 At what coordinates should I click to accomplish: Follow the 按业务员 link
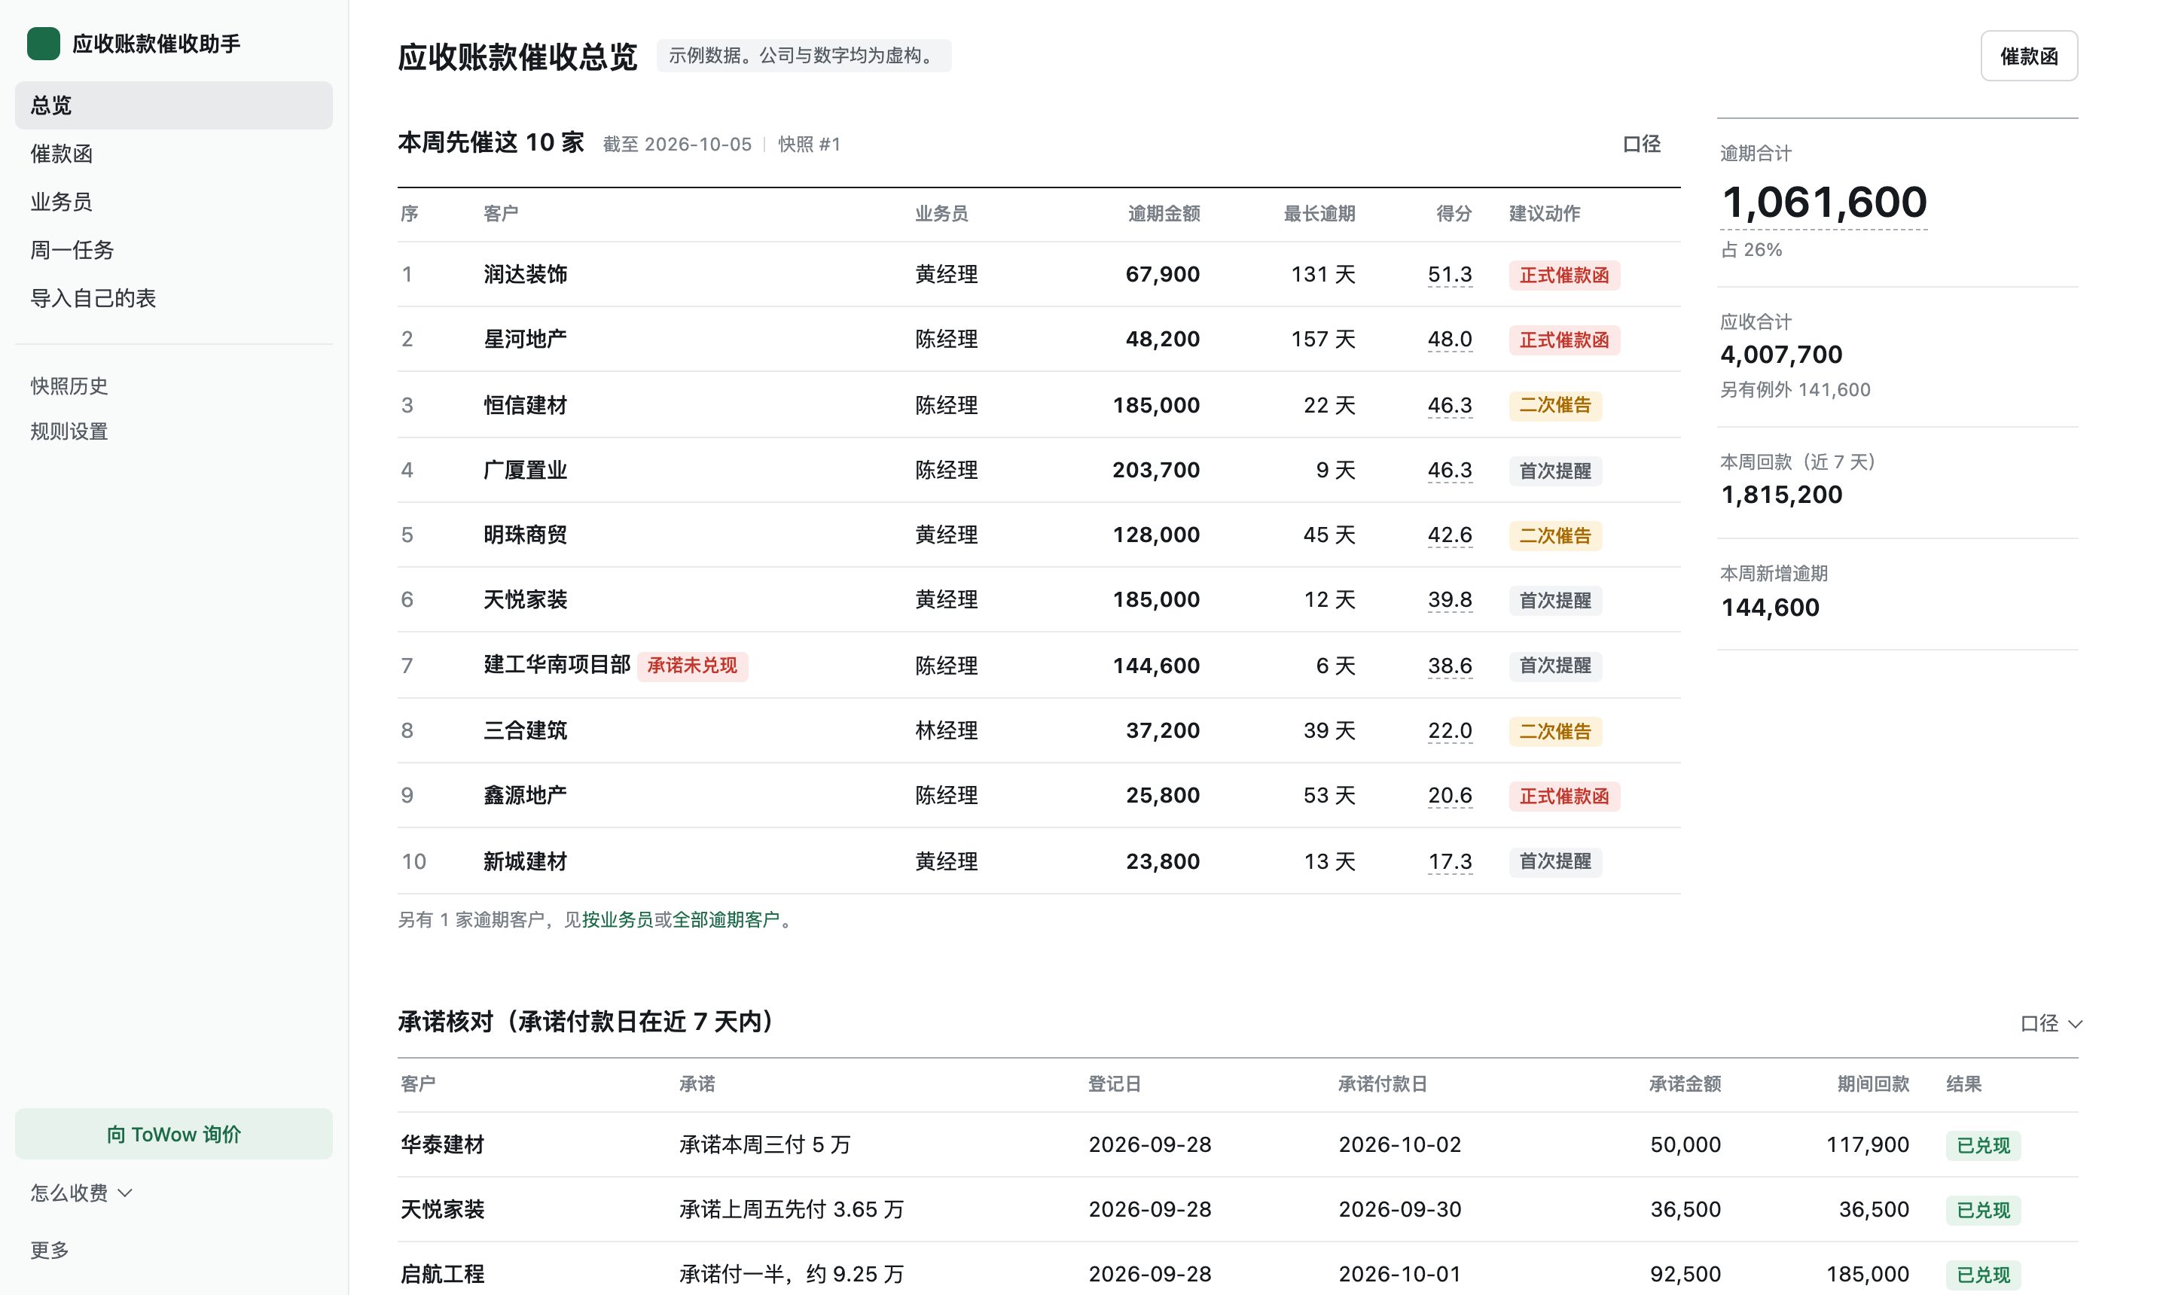click(x=617, y=919)
